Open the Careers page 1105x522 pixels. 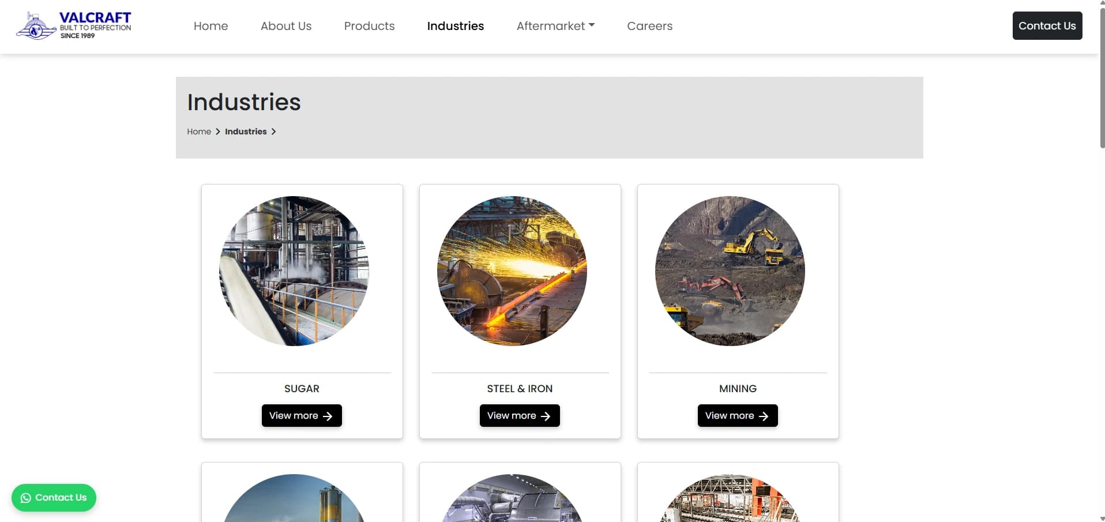click(x=649, y=26)
